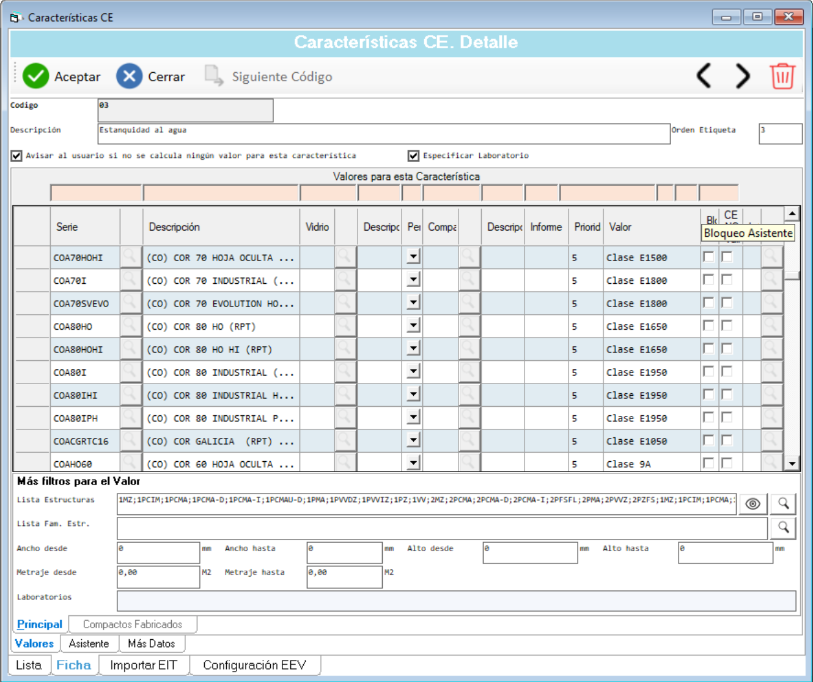Screen dimensions: 813x682
Task: Open search magnifier for Lista Estructuras
Action: (783, 504)
